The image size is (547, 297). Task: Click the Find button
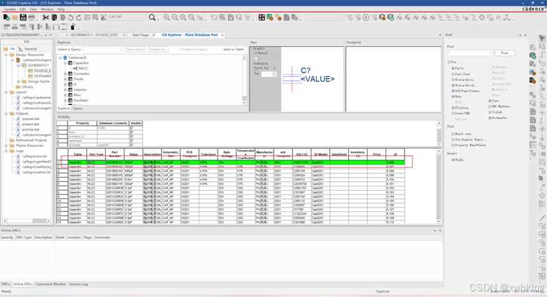[x=504, y=53]
